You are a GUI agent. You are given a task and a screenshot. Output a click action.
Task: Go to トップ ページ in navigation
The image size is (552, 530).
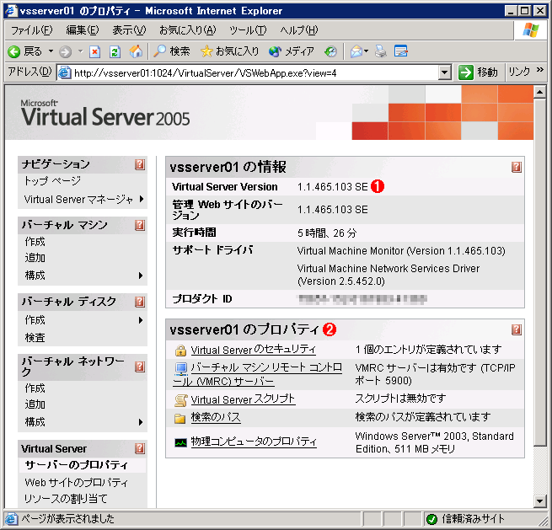tap(52, 181)
